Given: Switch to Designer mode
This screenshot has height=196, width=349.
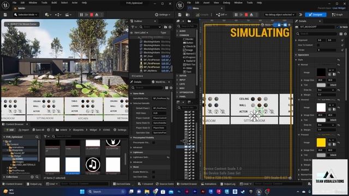Looking at the screenshot, I should [x=316, y=15].
